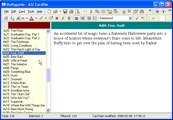Image resolution: width=173 pixels, height=120 pixels.
Task: Apply red font color A icon
Action: coord(32,18)
